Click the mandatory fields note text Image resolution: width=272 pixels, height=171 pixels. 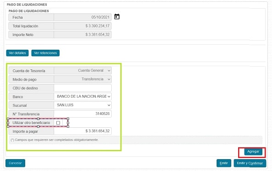[54, 140]
